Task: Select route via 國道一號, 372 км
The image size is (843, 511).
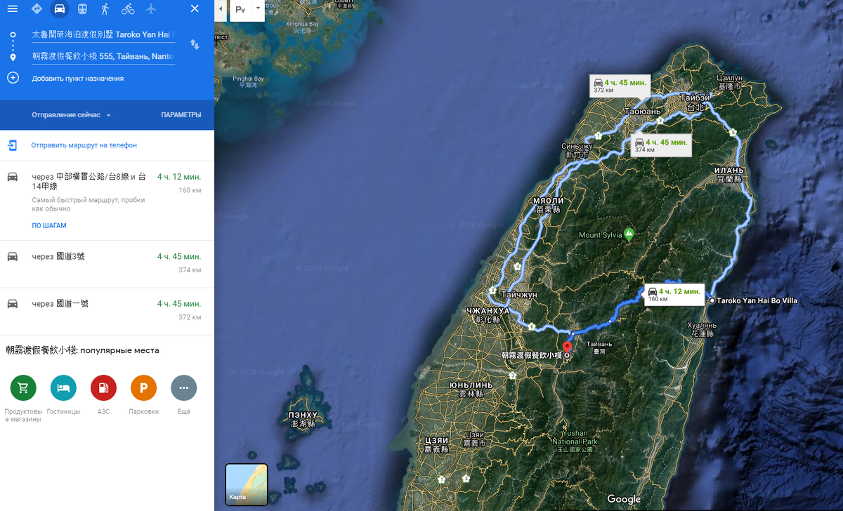Action: [x=107, y=311]
